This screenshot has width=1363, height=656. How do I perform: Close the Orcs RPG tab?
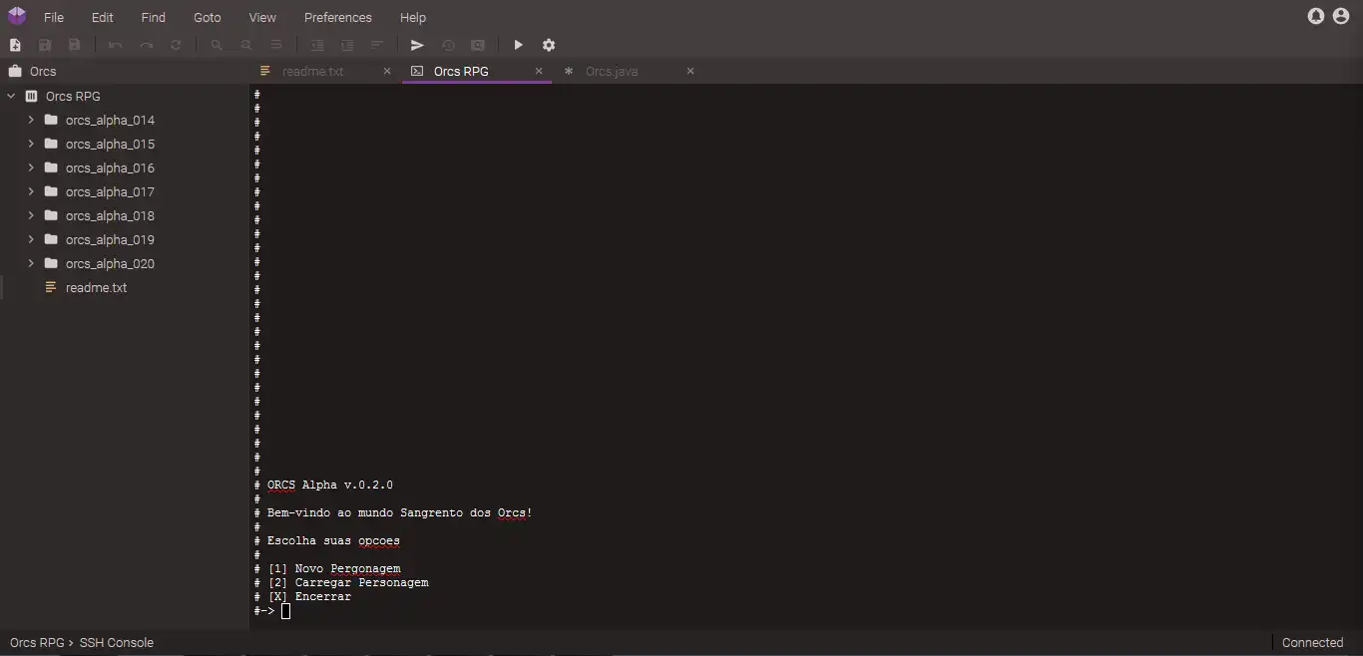click(539, 72)
